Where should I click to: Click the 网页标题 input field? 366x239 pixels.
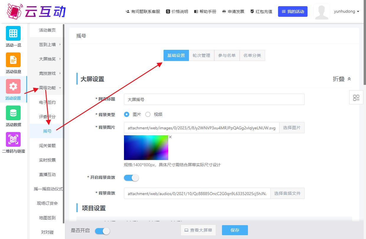click(214, 99)
